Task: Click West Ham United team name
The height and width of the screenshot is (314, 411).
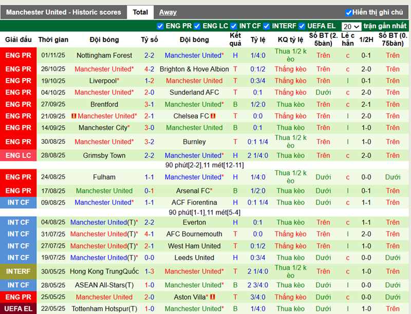Action: [x=194, y=246]
